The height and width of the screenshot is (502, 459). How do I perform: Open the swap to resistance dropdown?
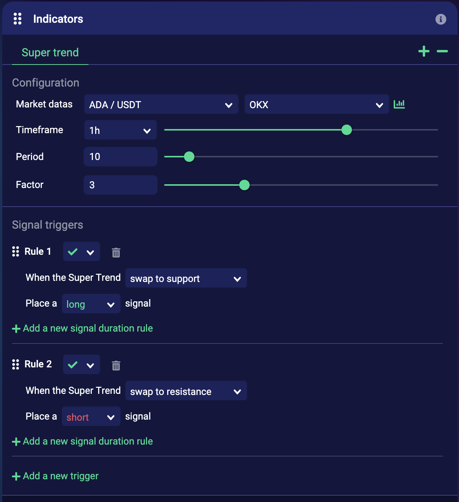[x=186, y=391]
